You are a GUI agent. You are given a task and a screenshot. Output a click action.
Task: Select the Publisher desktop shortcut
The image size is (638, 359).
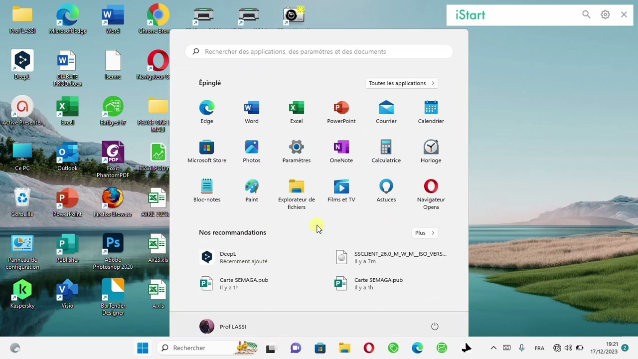68,248
